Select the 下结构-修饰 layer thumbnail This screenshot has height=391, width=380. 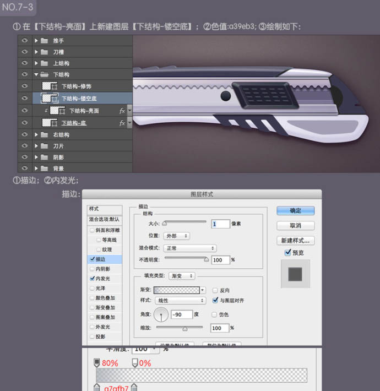pos(46,86)
